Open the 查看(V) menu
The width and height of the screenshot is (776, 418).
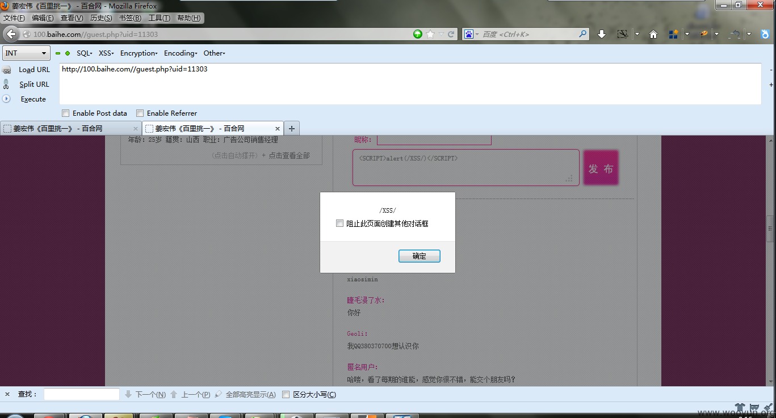pos(72,18)
